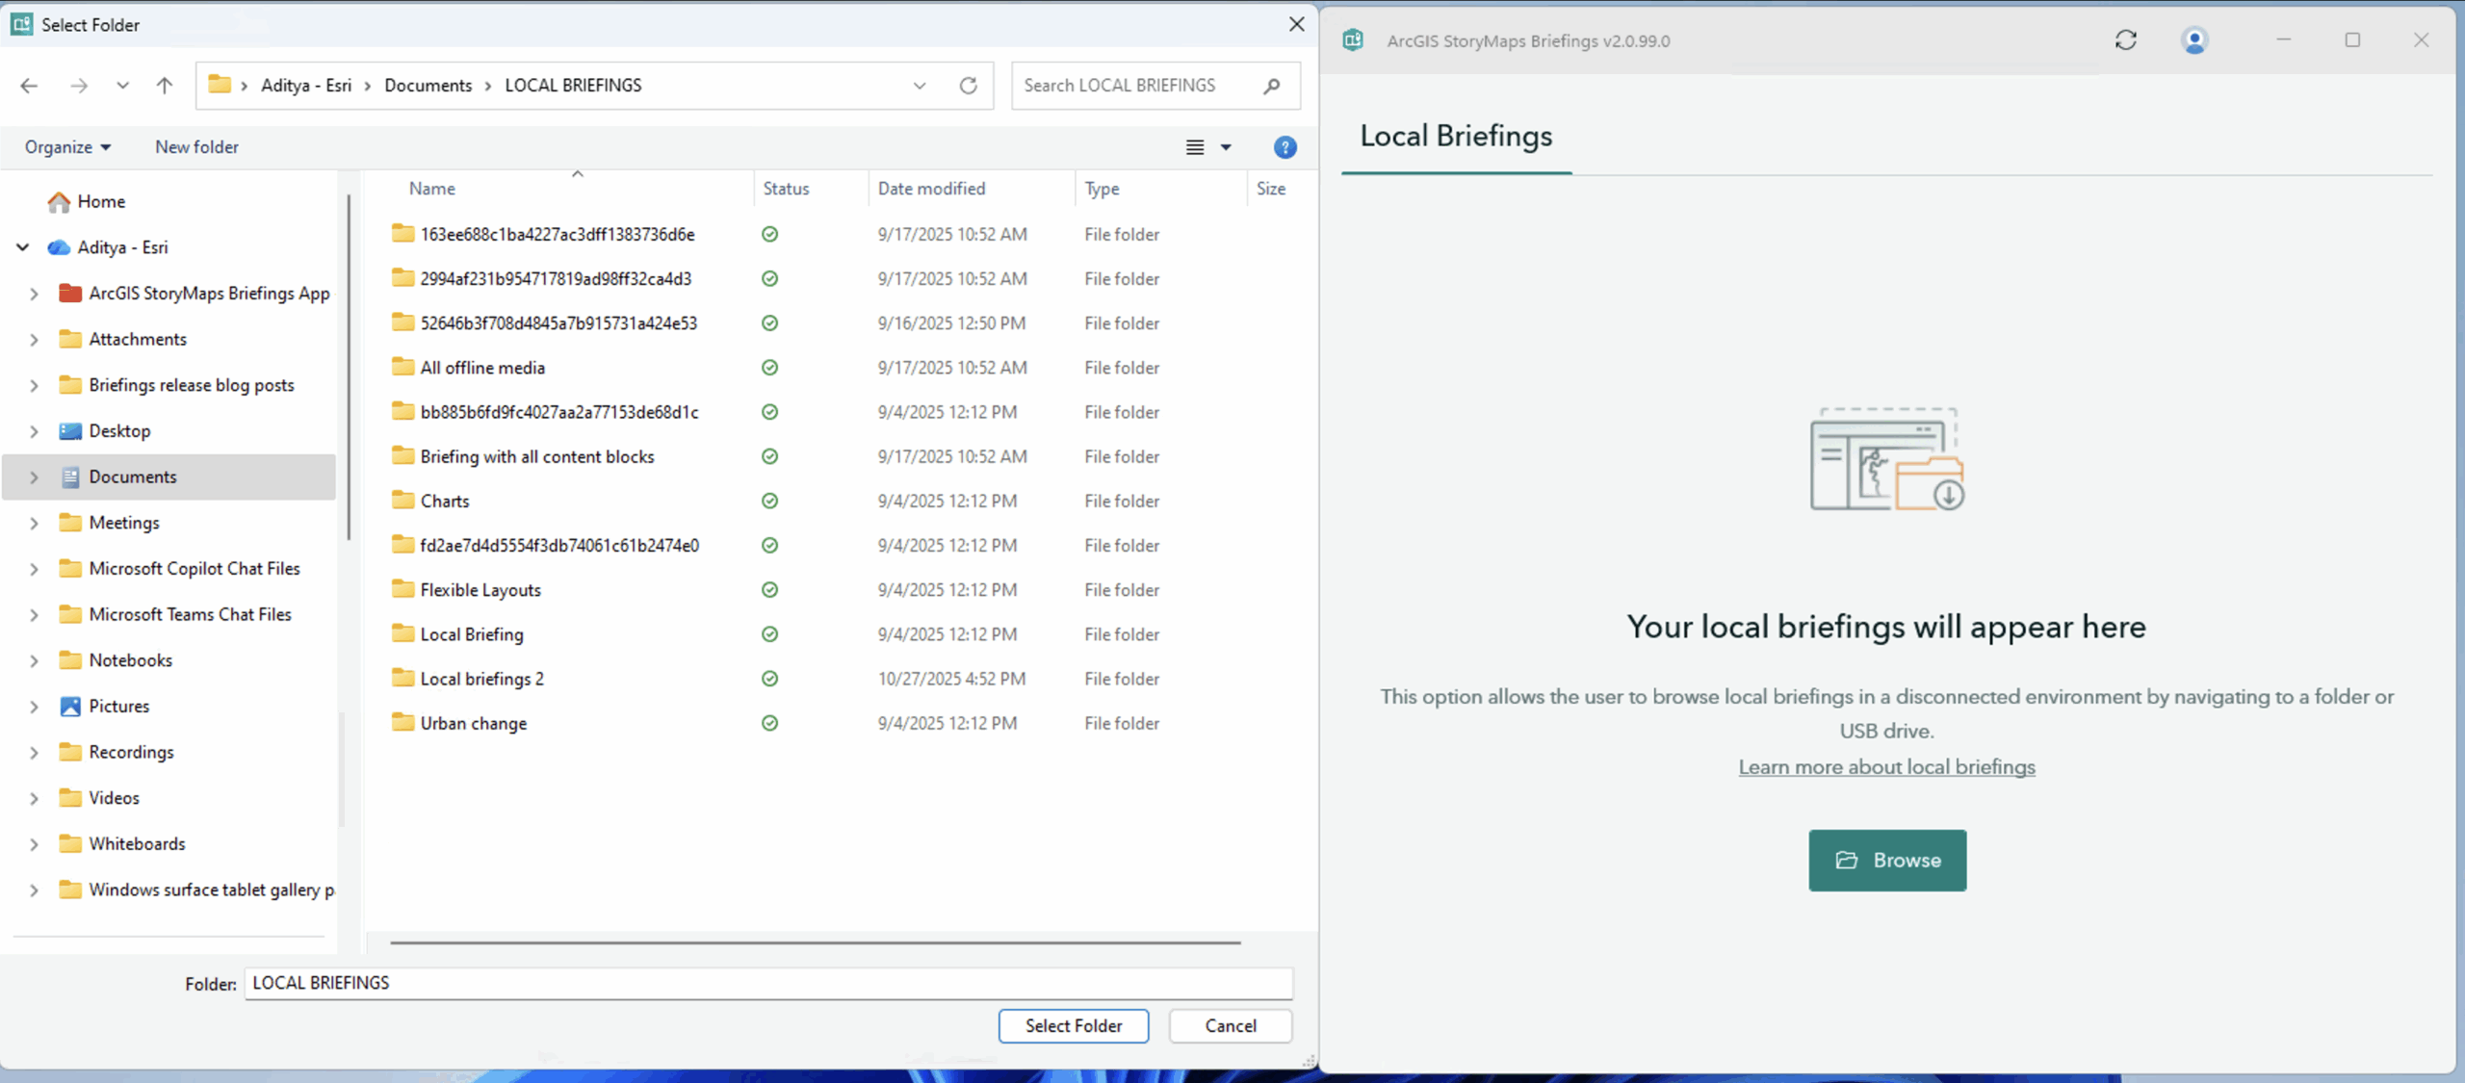
Task: Open the address bar history dropdown
Action: (920, 86)
